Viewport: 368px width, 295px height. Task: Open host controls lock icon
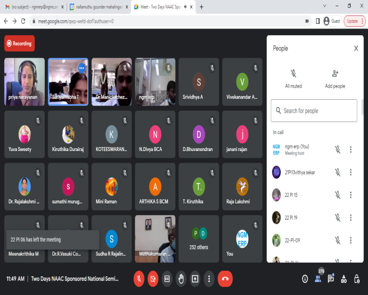click(357, 279)
